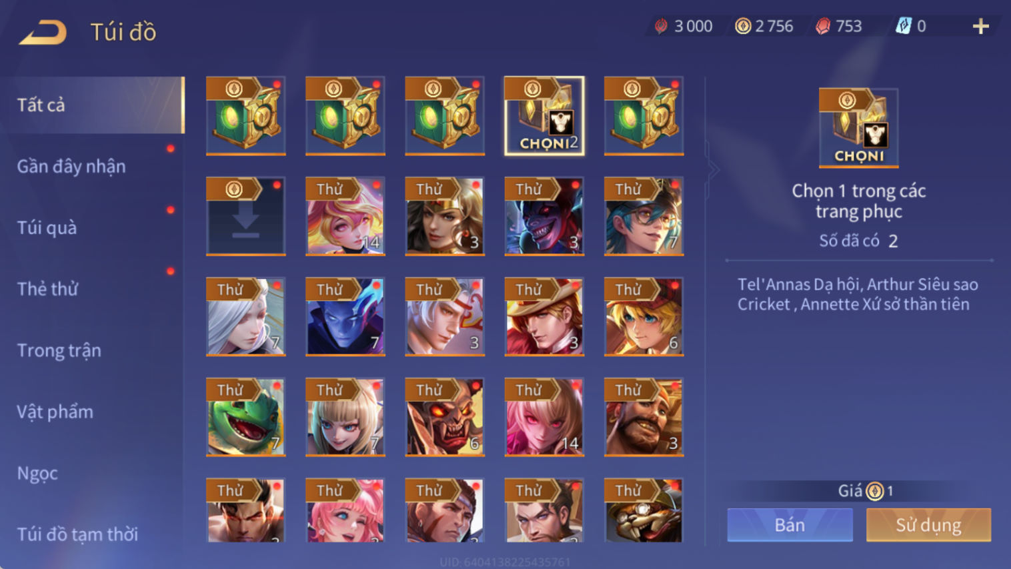Tap the plus icon to add currency

(980, 27)
